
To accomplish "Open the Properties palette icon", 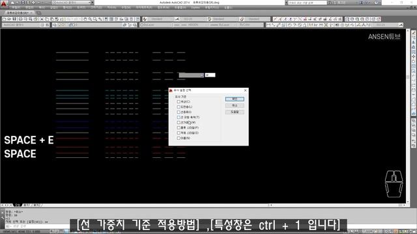I will pyautogui.click(x=106, y=19).
